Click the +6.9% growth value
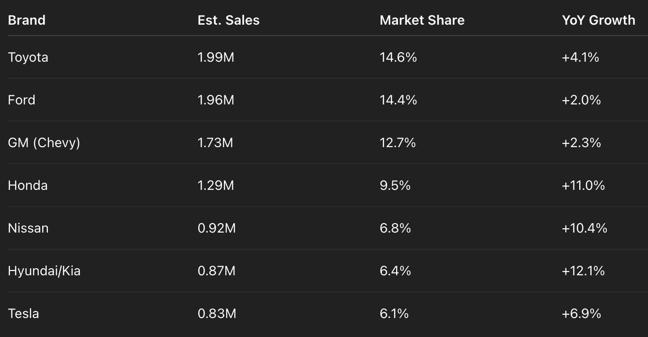 (x=582, y=314)
